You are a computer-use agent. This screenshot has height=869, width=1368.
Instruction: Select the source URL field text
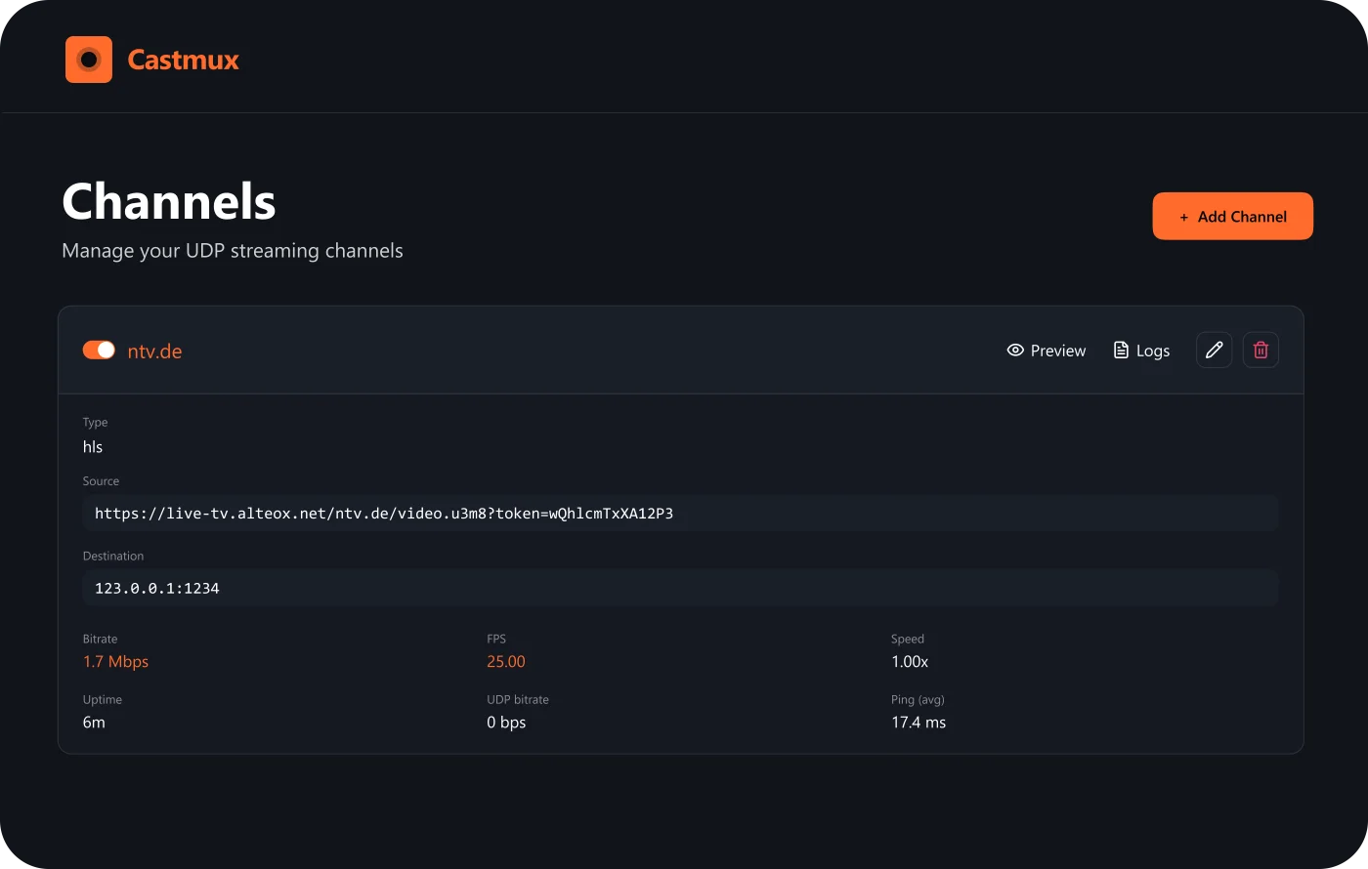click(x=681, y=513)
